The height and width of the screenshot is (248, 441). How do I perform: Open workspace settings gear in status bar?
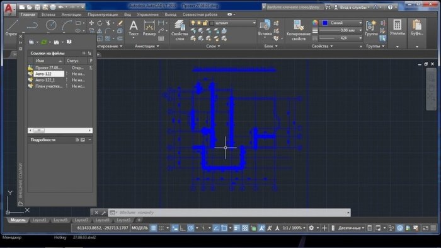(311, 228)
